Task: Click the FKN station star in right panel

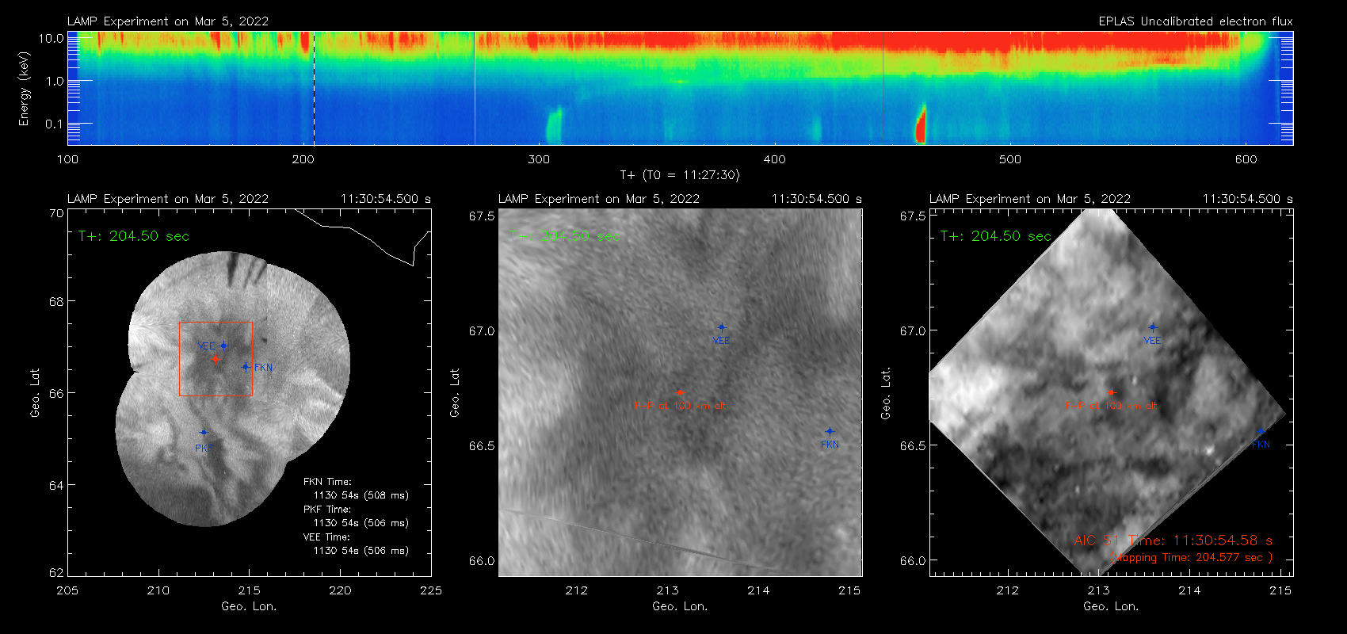Action: 1261,432
